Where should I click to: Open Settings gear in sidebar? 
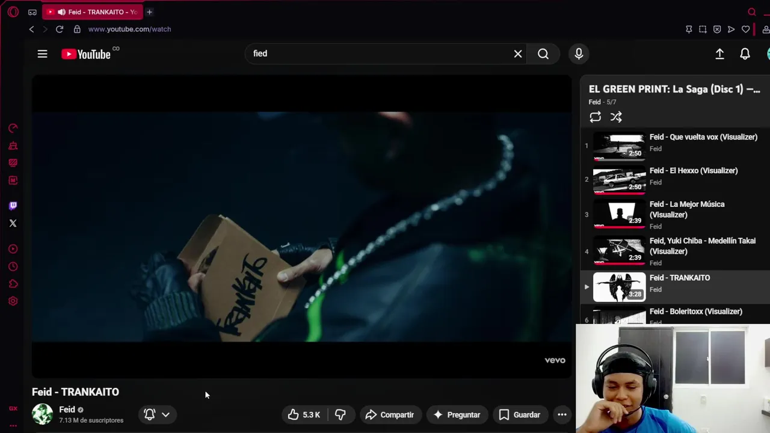point(13,301)
